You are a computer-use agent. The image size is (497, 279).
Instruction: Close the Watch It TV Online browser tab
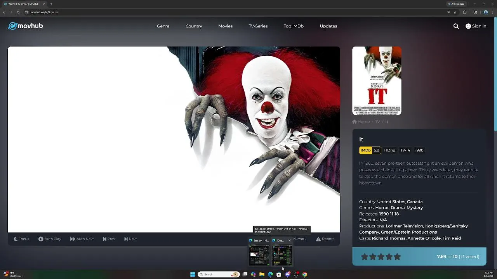click(x=44, y=4)
